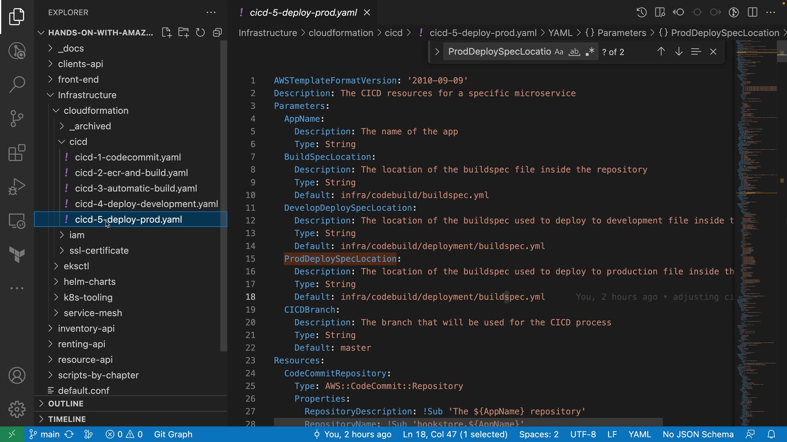Screen dimensions: 787x442
Task: Open the Search view in activity bar
Action: (x=17, y=84)
